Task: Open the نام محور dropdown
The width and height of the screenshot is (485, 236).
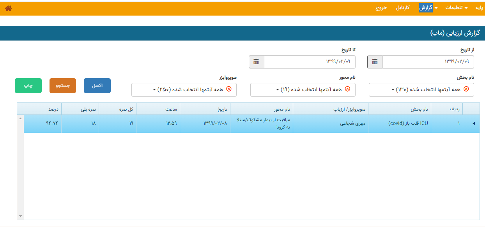Action: pyautogui.click(x=303, y=90)
